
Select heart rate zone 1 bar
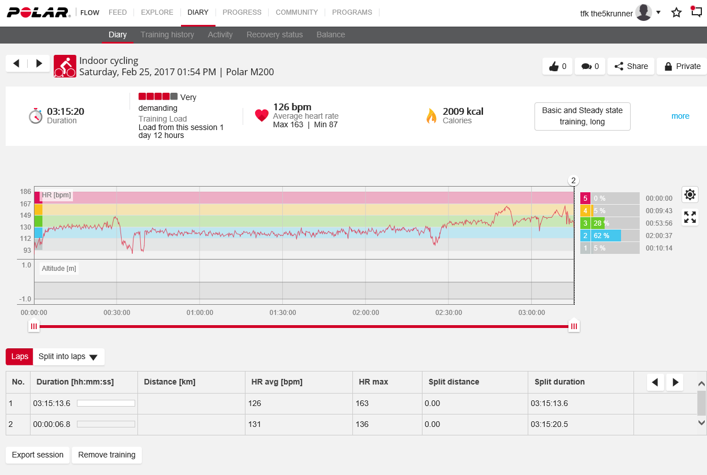[x=610, y=248]
